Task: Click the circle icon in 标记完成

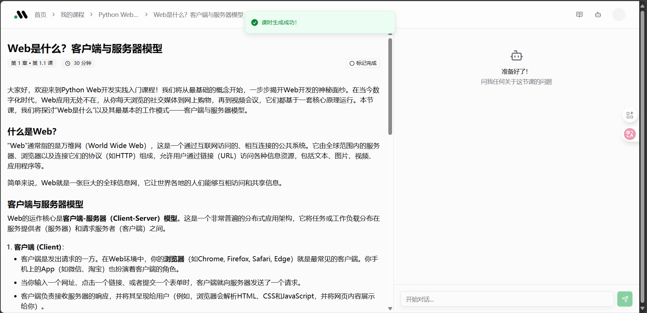Action: coord(352,63)
